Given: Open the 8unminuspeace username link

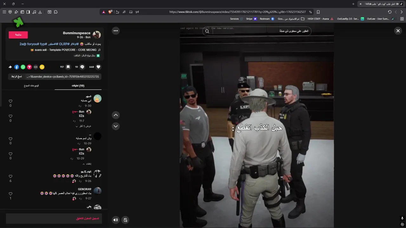Looking at the screenshot, I should coord(76,33).
